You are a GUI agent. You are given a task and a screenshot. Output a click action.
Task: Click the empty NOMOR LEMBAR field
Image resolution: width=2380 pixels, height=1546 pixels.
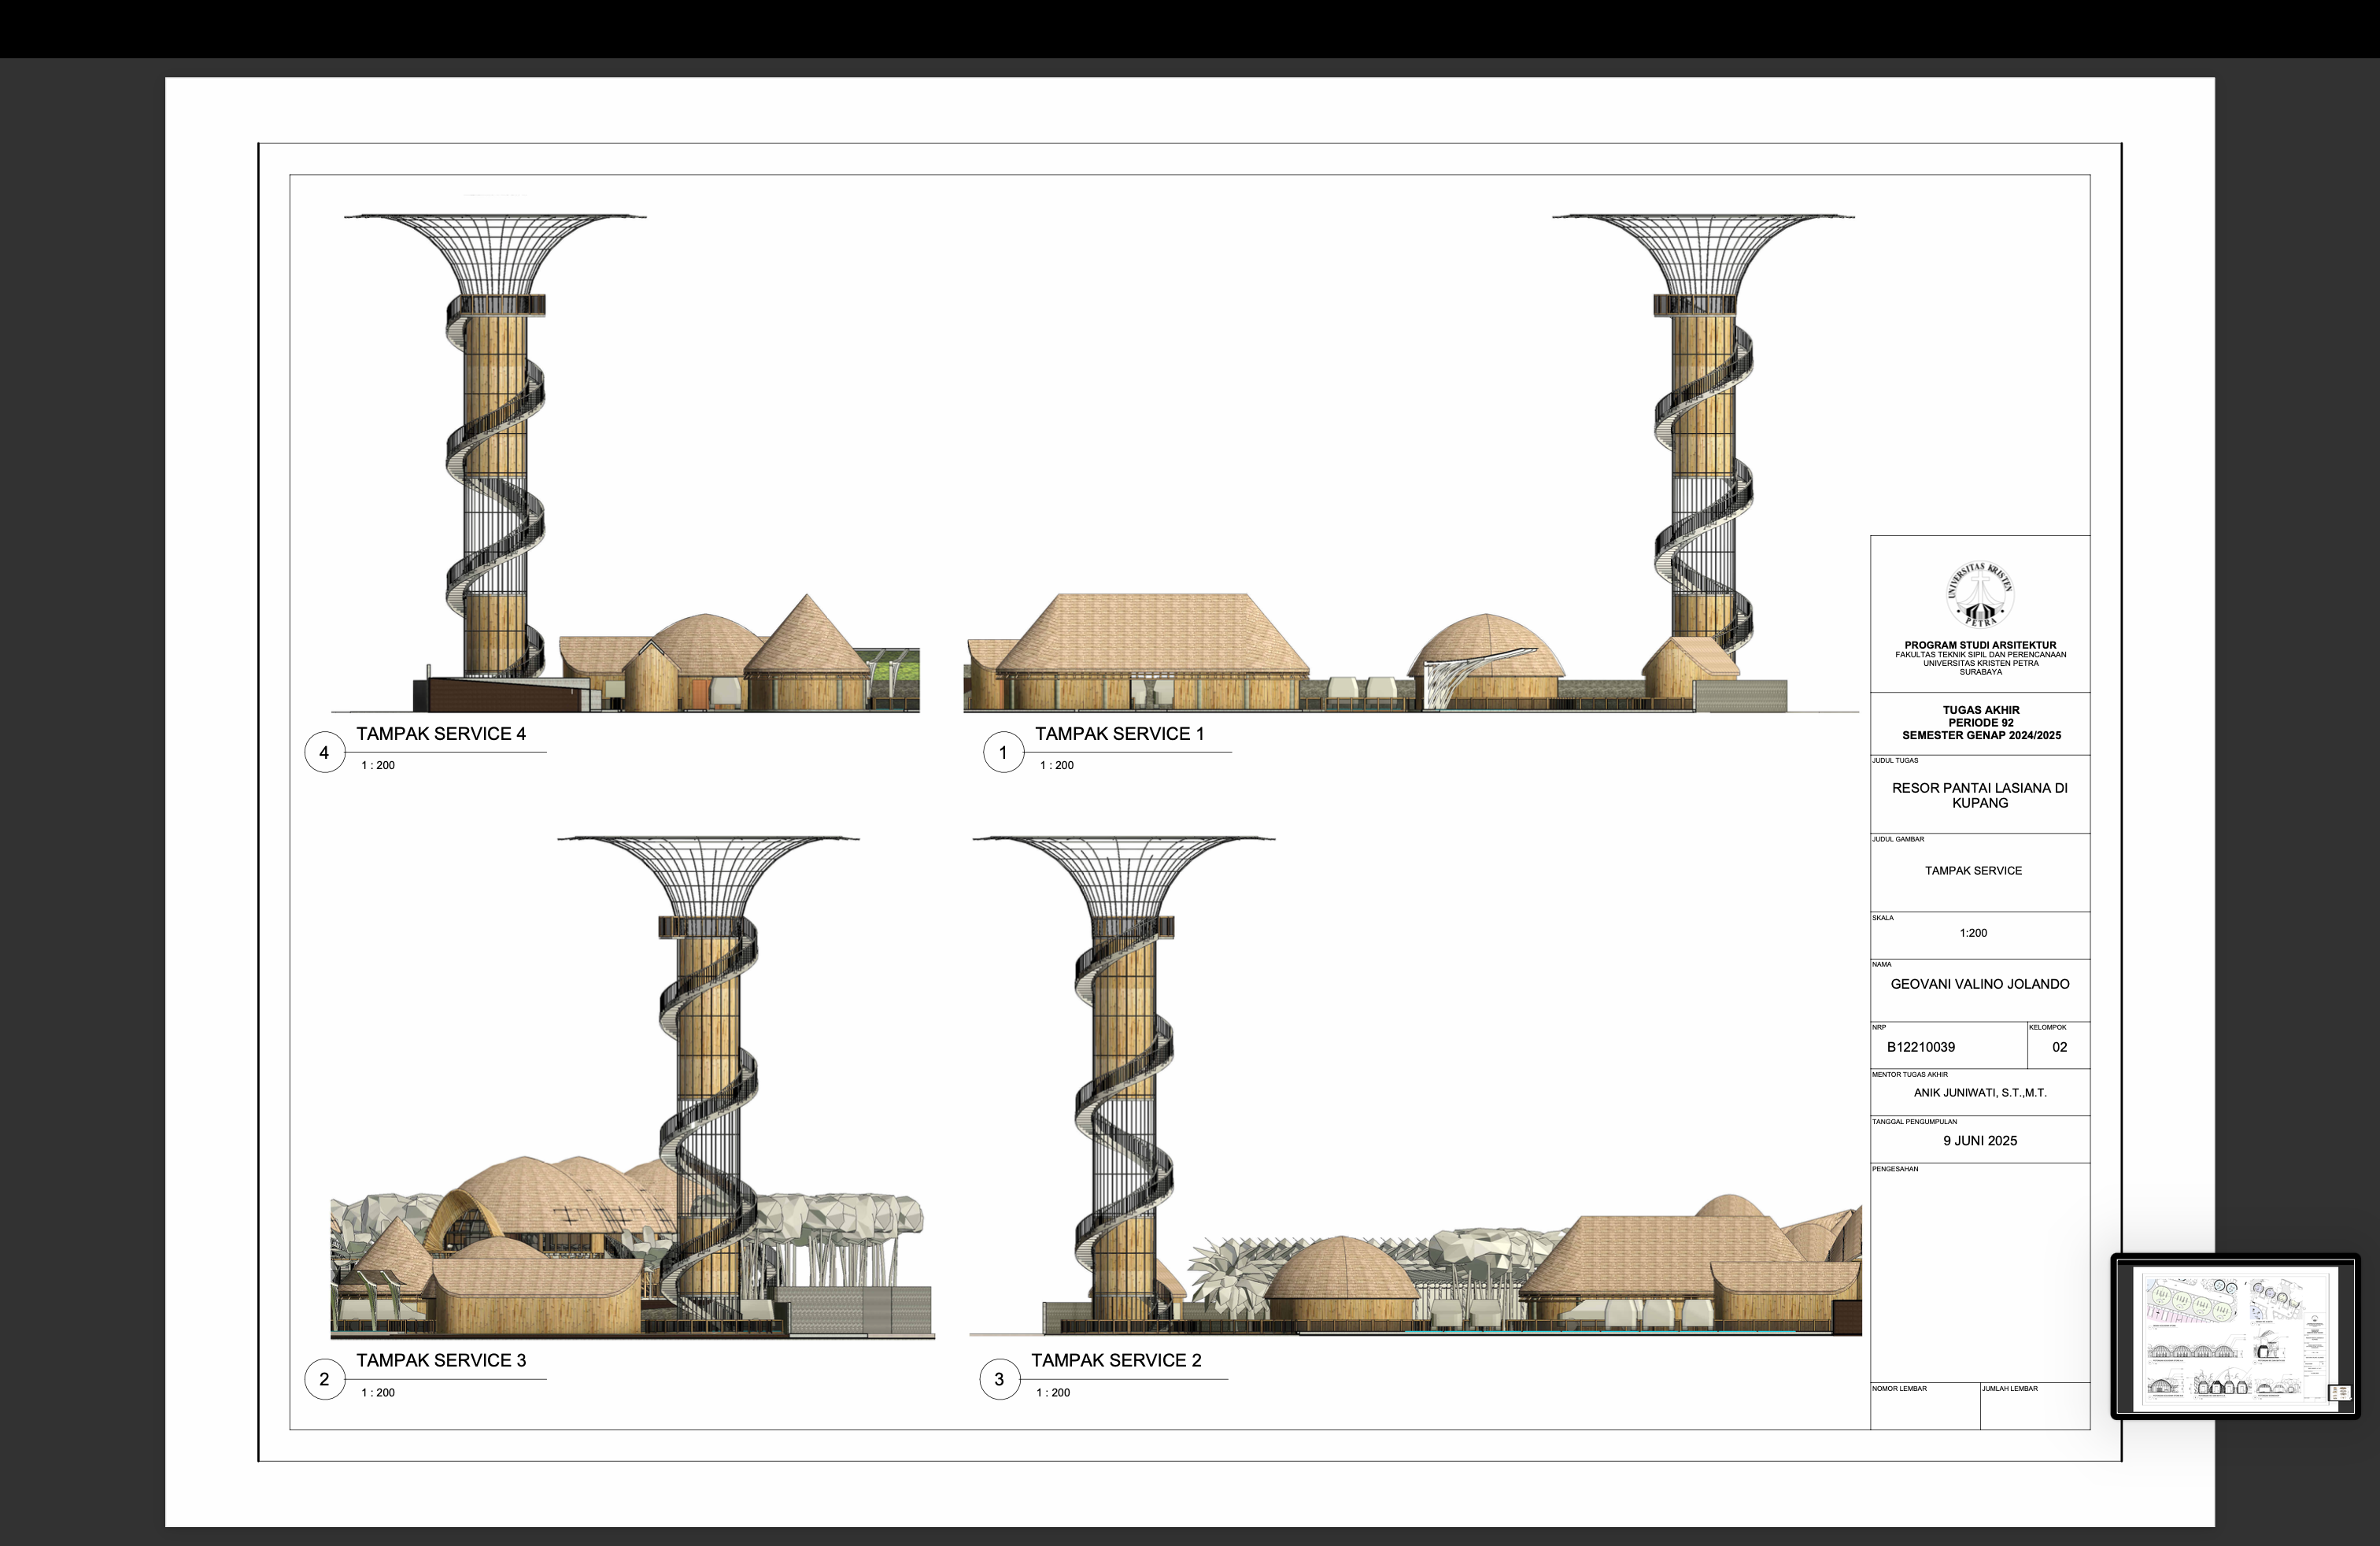point(1924,1410)
